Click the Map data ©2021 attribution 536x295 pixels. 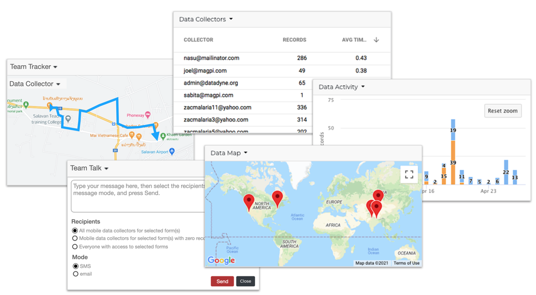pyautogui.click(x=371, y=263)
